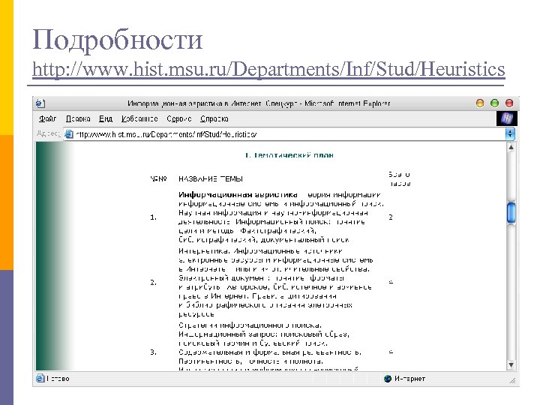The height and width of the screenshot is (405, 540).
Task: Click the Тематический план heading
Action: click(289, 155)
